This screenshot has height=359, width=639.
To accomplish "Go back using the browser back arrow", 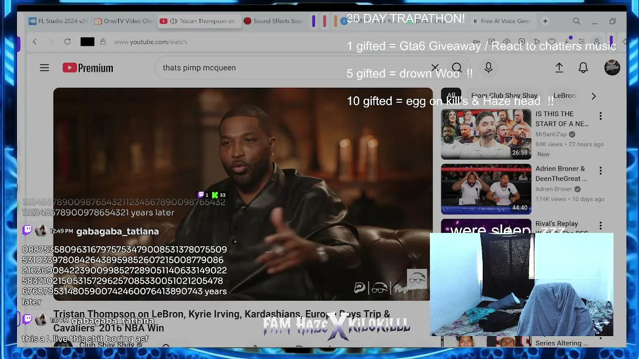I will pyautogui.click(x=34, y=42).
